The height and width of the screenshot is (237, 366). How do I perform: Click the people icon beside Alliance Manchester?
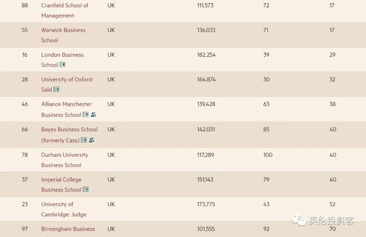tap(94, 115)
